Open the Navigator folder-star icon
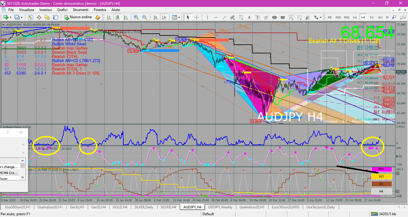Image resolution: width=408 pixels, height=217 pixels. (47, 17)
